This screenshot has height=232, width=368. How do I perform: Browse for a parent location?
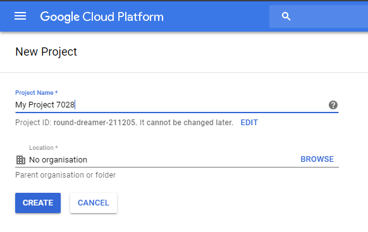click(x=317, y=159)
